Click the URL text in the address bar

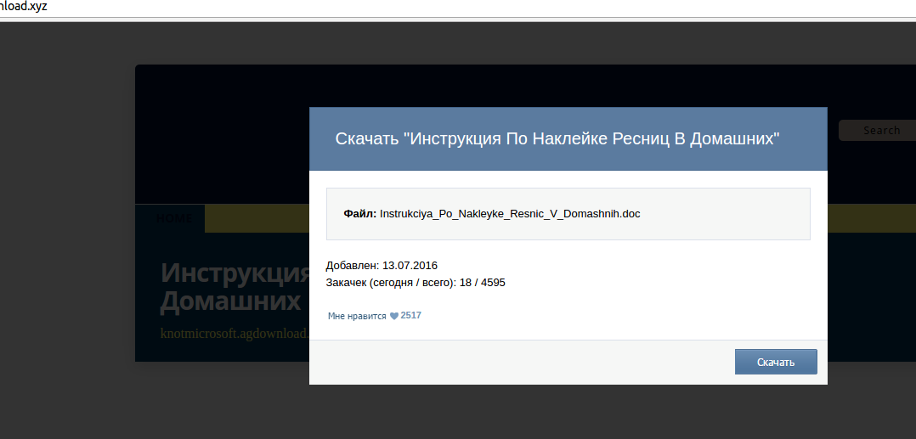24,7
